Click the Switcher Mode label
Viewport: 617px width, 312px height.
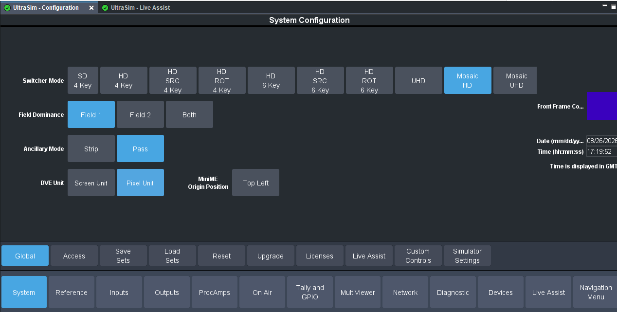[x=43, y=81]
